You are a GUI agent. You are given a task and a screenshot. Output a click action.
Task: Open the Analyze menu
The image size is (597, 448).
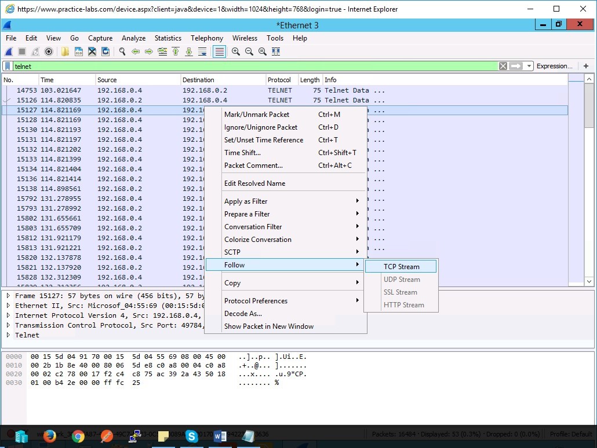pyautogui.click(x=134, y=38)
